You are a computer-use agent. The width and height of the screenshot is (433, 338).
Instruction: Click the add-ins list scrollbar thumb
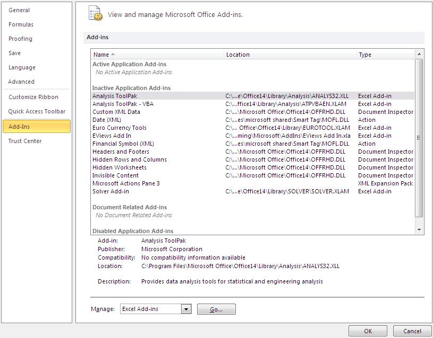(419, 138)
